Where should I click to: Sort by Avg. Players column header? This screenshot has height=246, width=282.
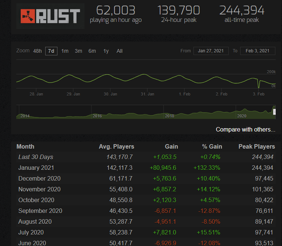116,146
